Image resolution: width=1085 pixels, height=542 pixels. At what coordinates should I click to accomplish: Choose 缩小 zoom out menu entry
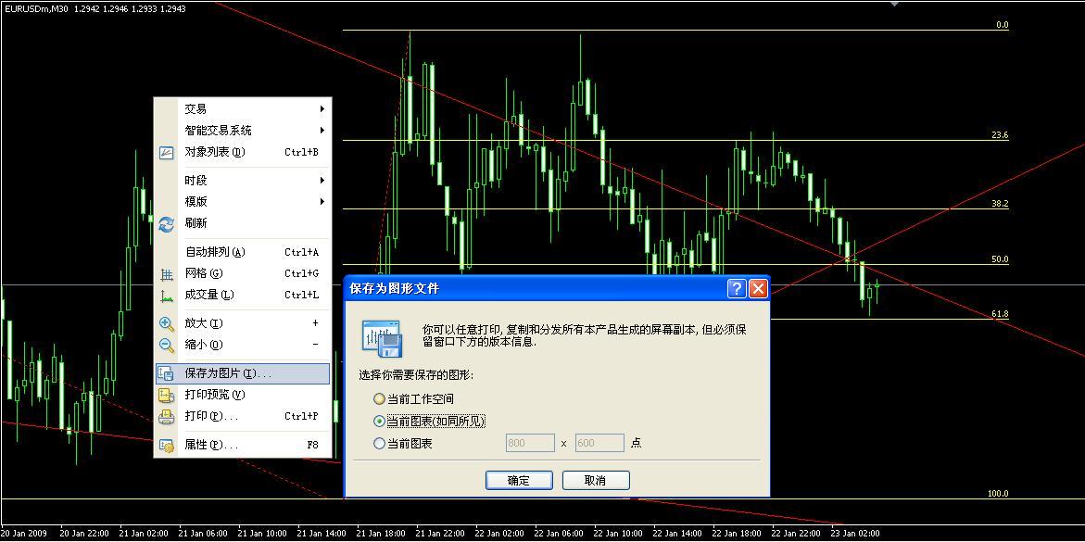click(x=242, y=345)
